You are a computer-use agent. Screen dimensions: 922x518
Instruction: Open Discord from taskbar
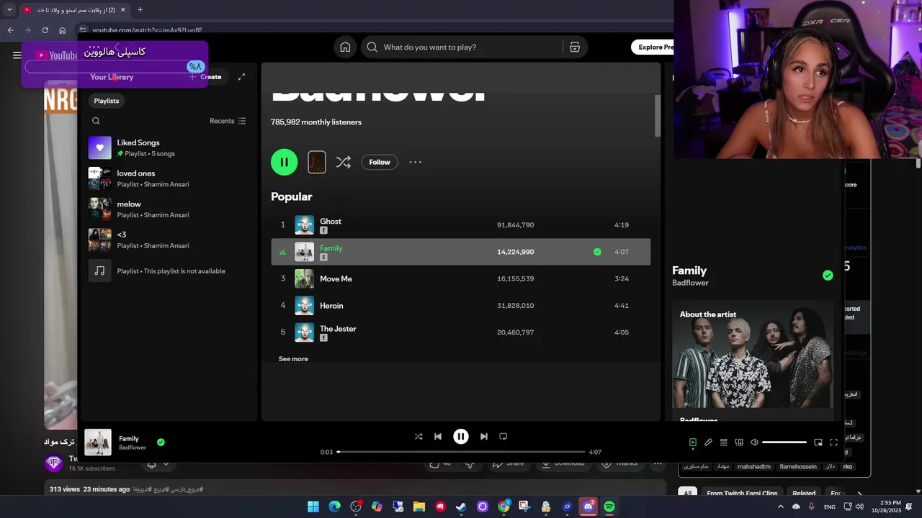[588, 506]
